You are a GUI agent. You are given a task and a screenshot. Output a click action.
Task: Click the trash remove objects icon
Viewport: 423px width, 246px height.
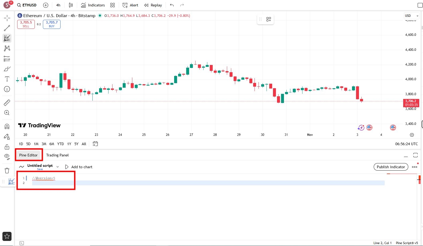tap(7, 171)
